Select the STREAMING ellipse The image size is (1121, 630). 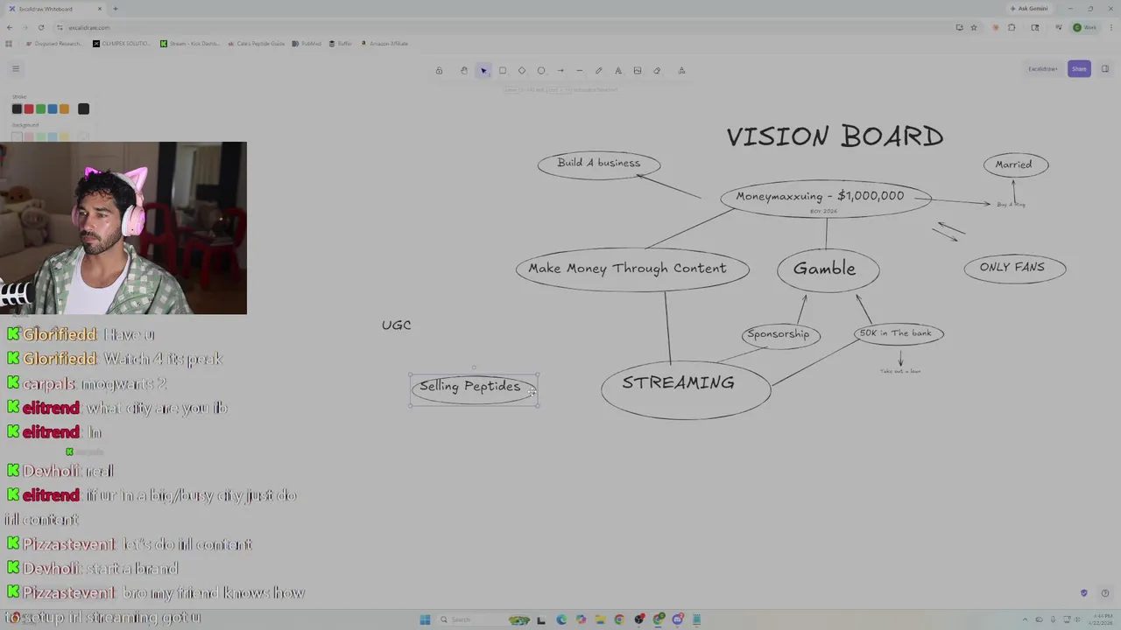pyautogui.click(x=686, y=388)
